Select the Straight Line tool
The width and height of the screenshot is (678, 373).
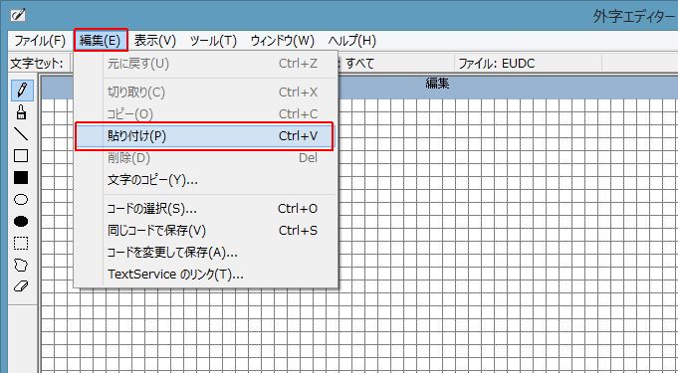(x=21, y=134)
